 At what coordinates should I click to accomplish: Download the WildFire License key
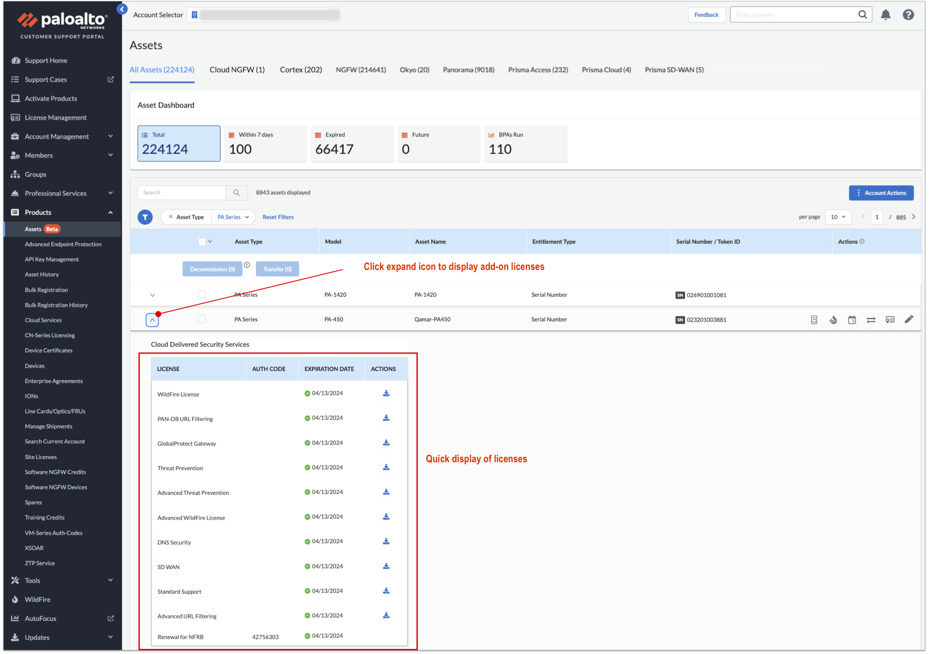pos(386,394)
